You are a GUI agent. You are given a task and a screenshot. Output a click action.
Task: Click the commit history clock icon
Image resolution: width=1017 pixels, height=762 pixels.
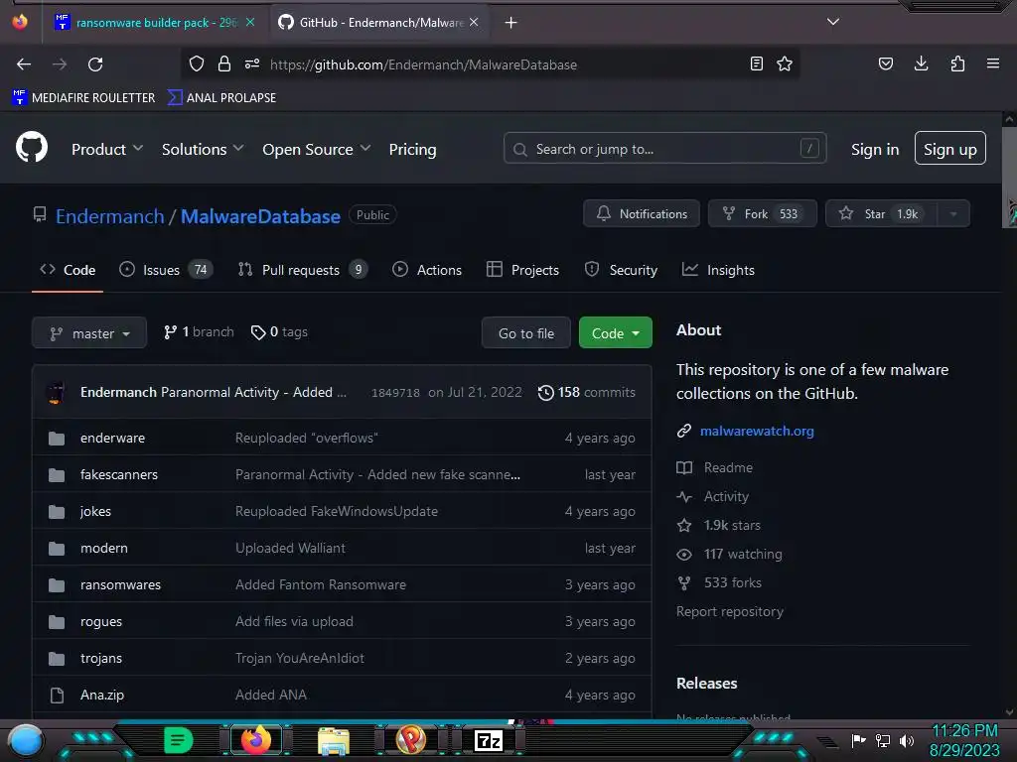pyautogui.click(x=546, y=393)
